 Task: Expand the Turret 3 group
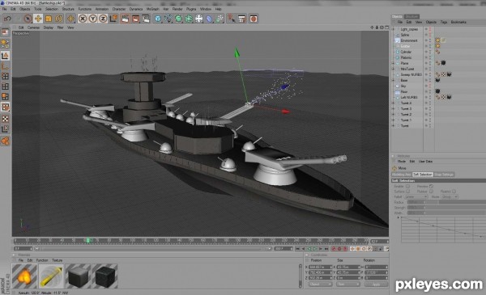[x=394, y=108]
